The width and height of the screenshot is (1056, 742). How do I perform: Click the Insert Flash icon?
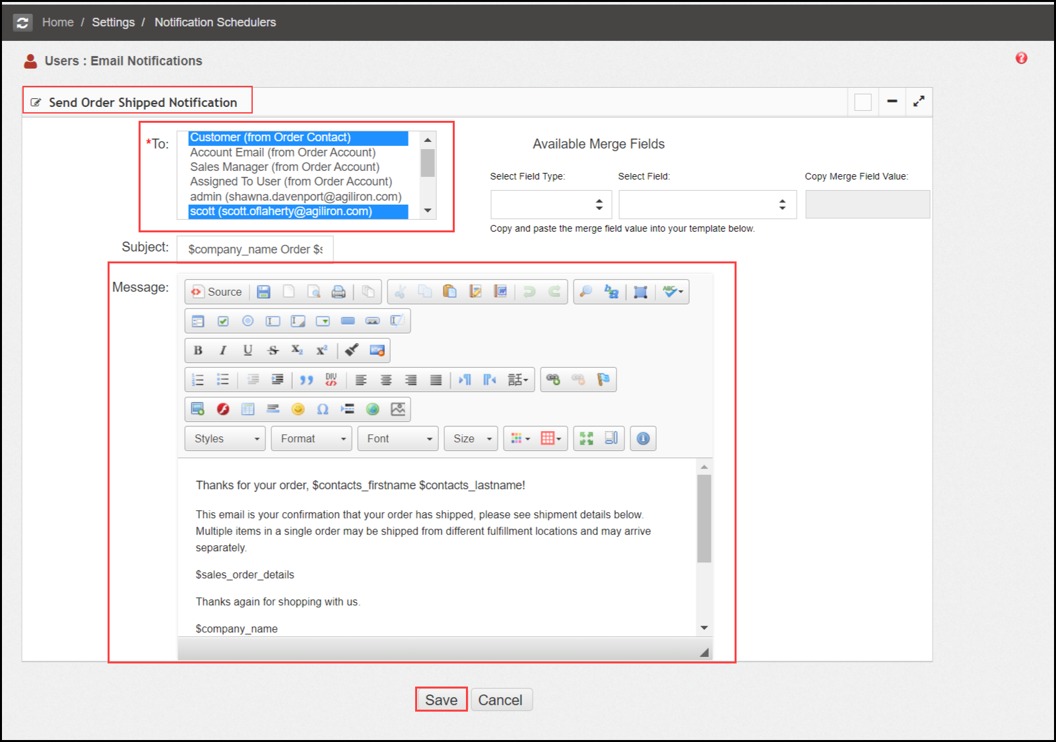coord(223,409)
